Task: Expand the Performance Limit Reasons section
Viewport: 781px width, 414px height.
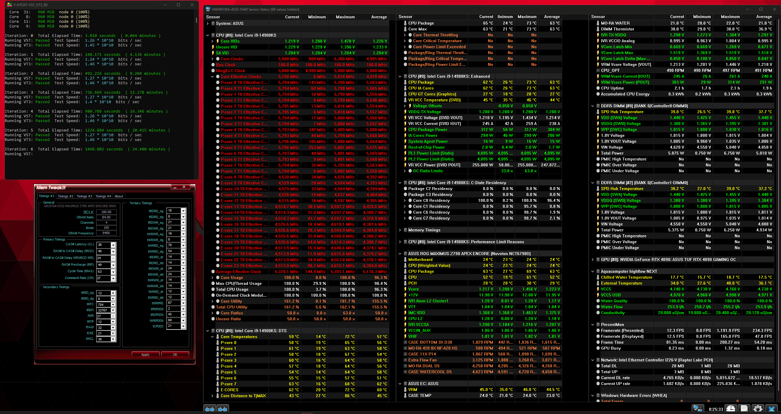Action: 400,242
